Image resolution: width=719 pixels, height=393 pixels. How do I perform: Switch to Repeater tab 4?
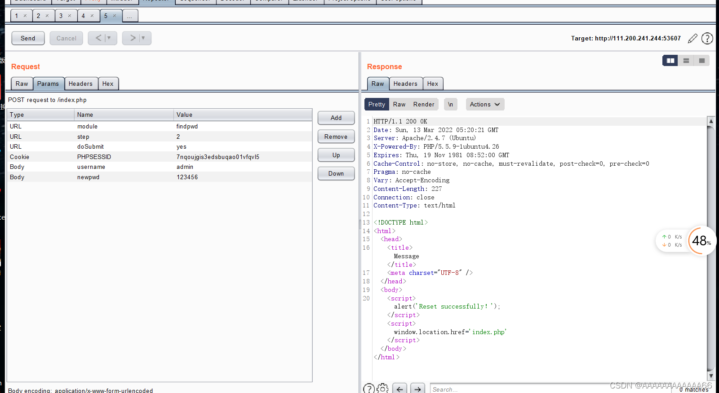pyautogui.click(x=84, y=16)
